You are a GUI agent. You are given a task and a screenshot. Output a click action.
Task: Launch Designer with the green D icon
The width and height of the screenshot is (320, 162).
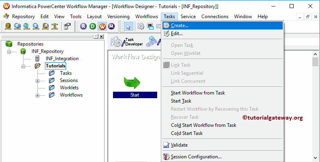click(93, 26)
